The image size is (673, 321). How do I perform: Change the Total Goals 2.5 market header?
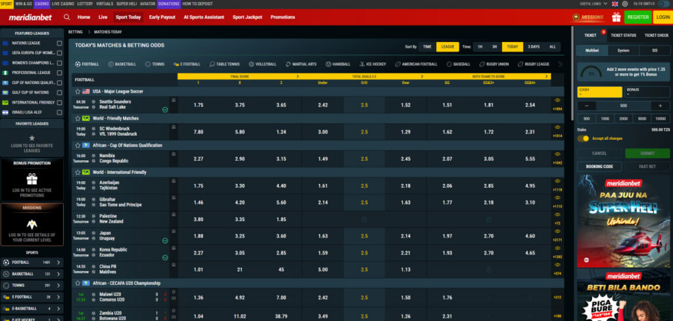pos(364,76)
